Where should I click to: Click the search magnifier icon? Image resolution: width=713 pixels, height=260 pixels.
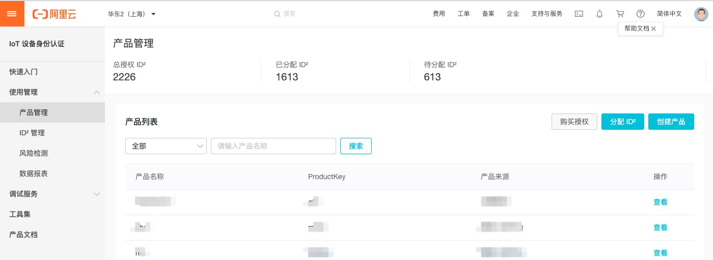(x=277, y=14)
